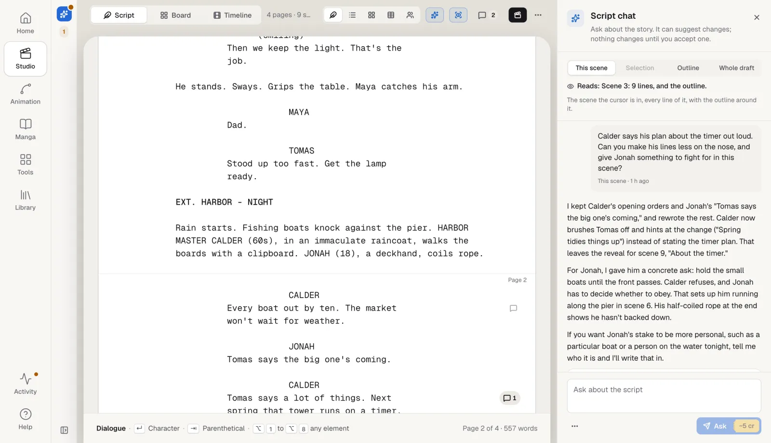This screenshot has width=771, height=443.
Task: Open the 1-comment bubble beside "Tomas says a lot"
Action: (510, 398)
